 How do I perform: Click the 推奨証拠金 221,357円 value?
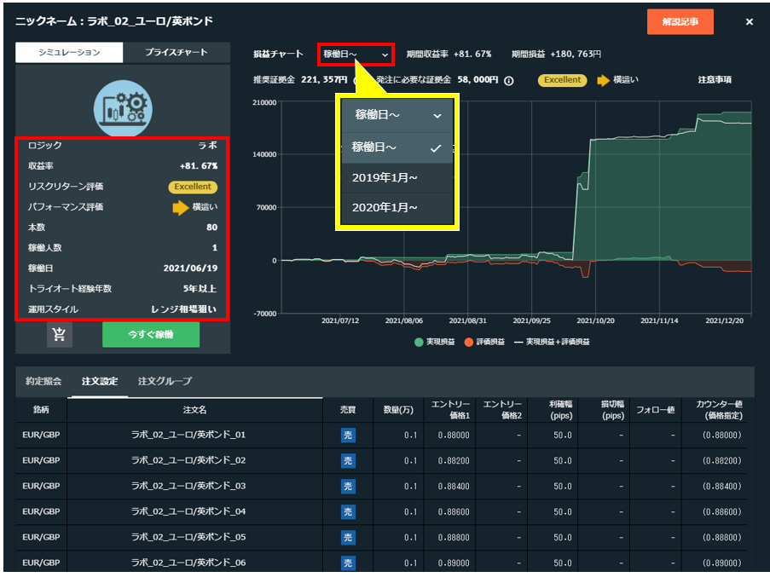click(324, 80)
